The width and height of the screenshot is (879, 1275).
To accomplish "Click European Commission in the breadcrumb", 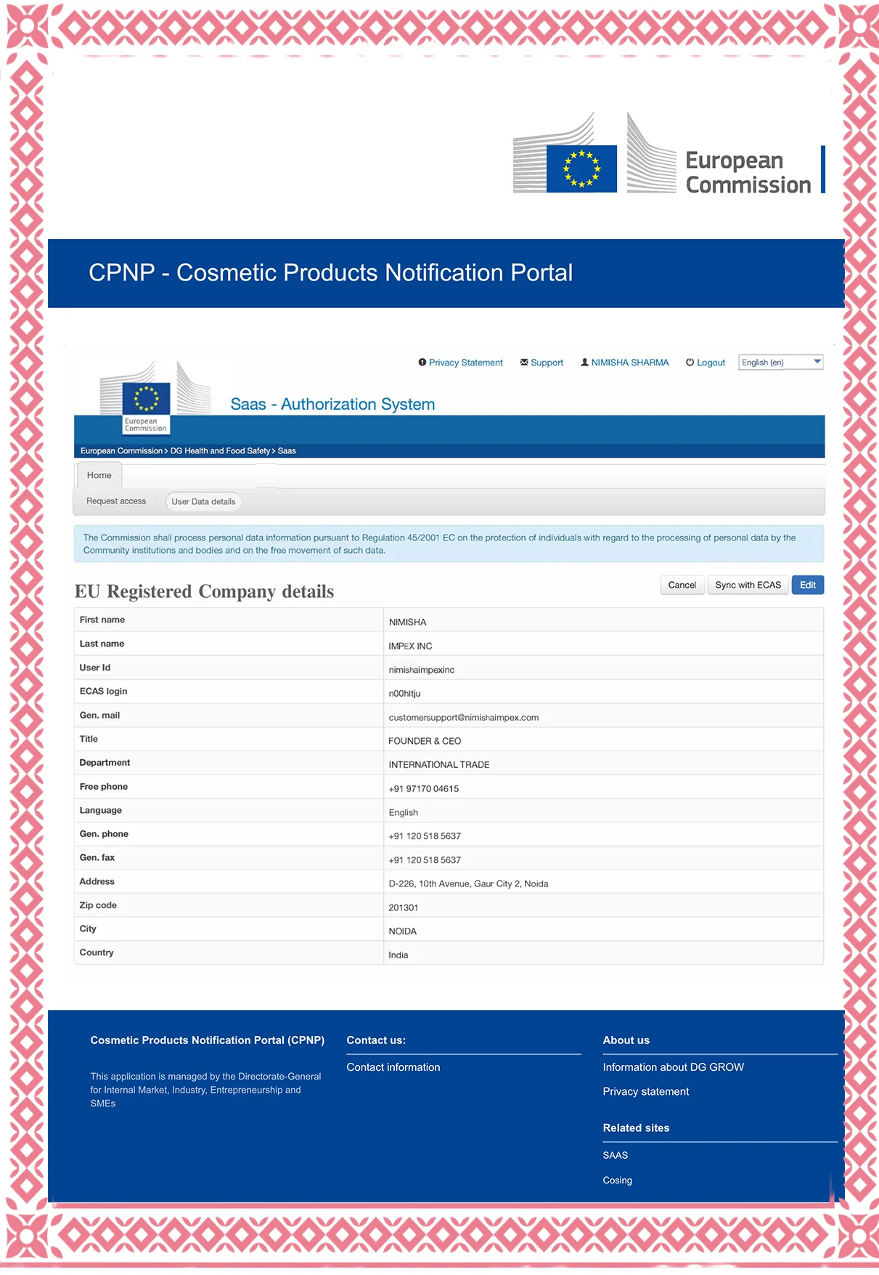I will coord(121,451).
